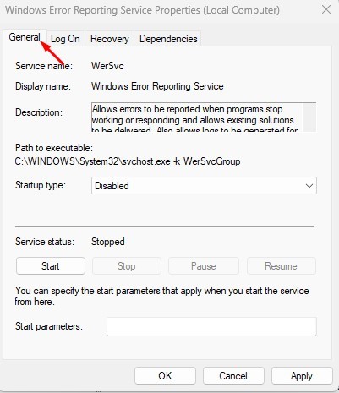Screen dimensions: 339x393
Task: Click inside the Description text box
Action: [197, 117]
